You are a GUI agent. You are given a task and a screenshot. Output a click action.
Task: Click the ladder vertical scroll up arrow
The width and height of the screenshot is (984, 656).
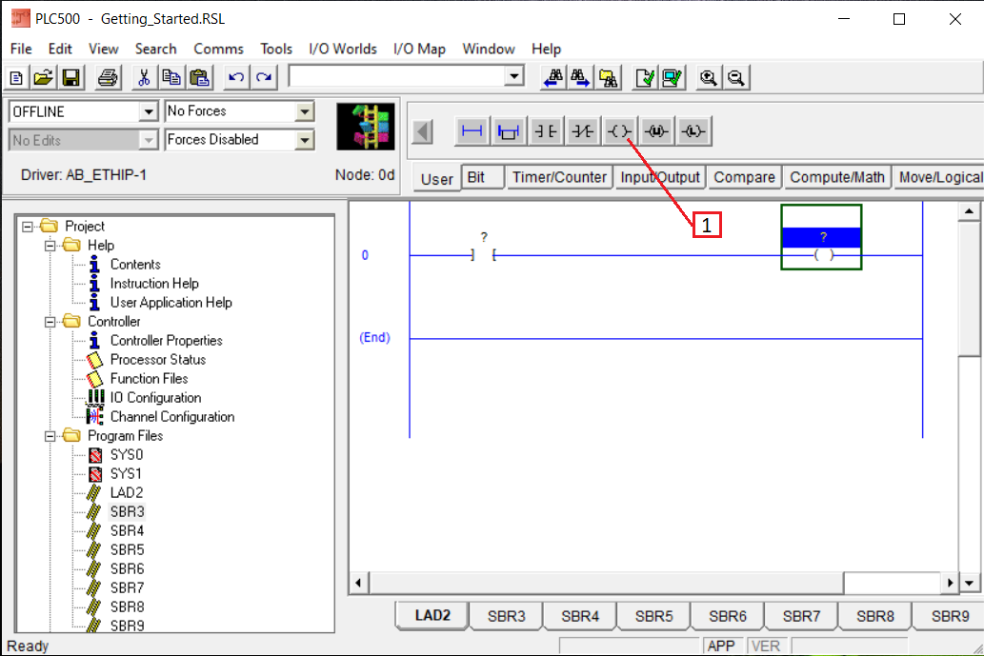coord(969,211)
